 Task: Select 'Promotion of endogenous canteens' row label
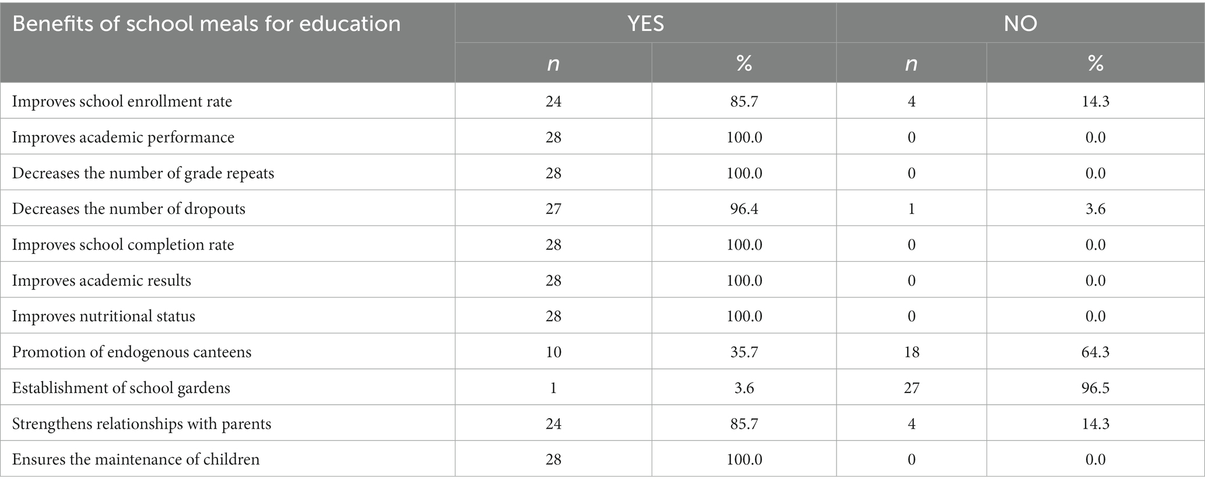[132, 352]
